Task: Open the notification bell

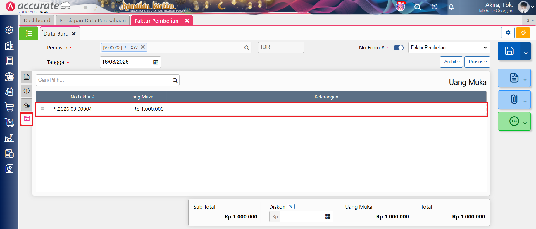Action: click(x=451, y=7)
